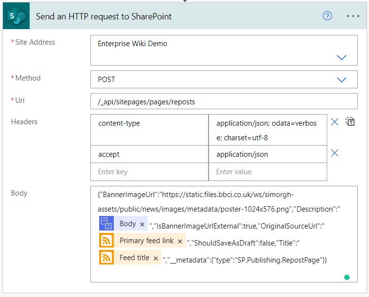Viewport: 369px width, 297px height.
Task: Click RSS icon on Primary feed link
Action: (106, 240)
